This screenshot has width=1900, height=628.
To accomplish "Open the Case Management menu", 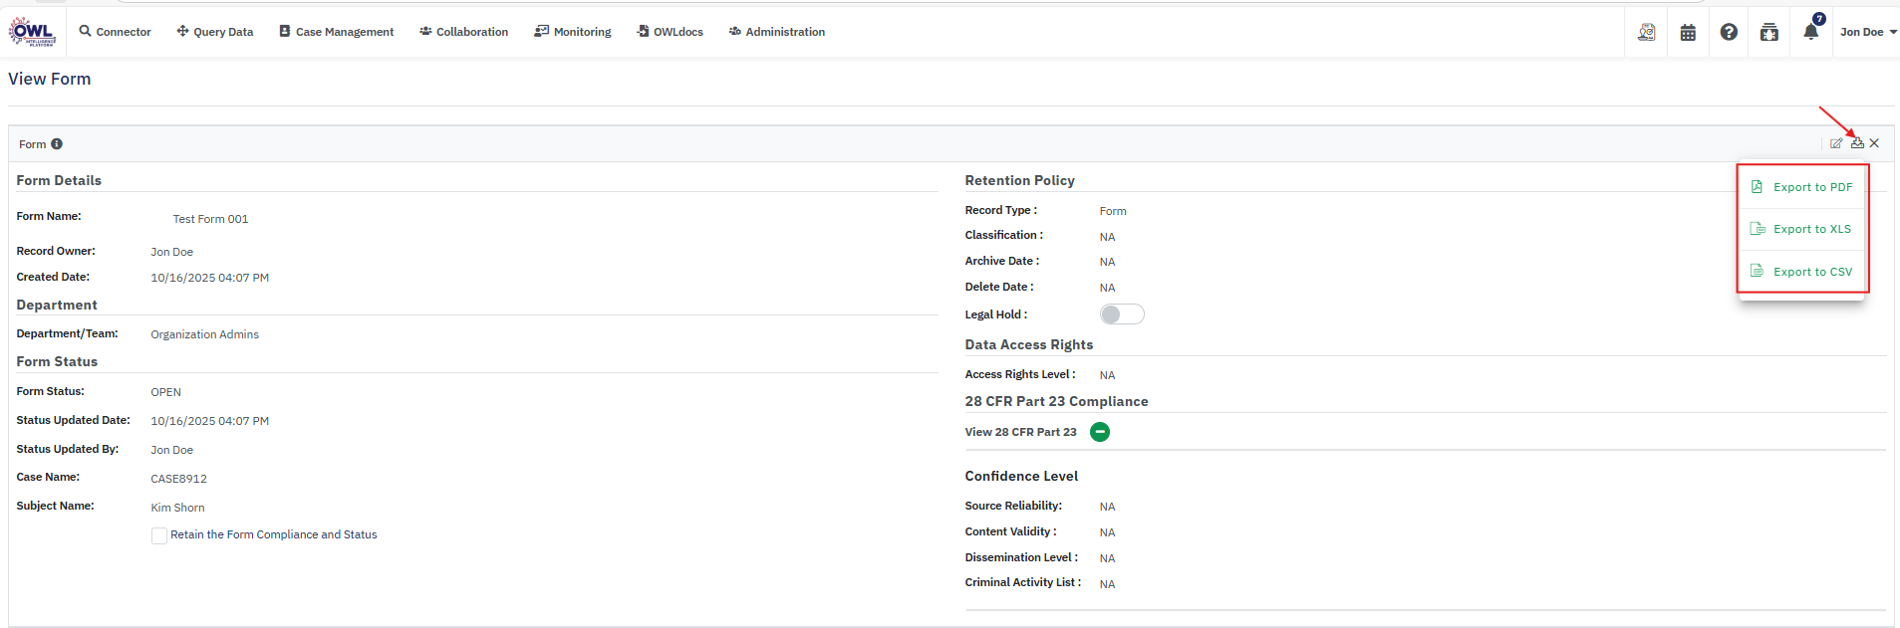I will point(337,32).
